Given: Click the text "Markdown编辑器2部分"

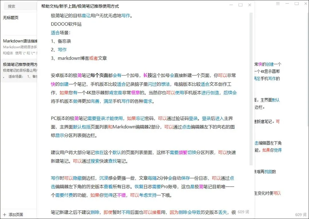Looking at the screenshot, I should coord(136,127).
